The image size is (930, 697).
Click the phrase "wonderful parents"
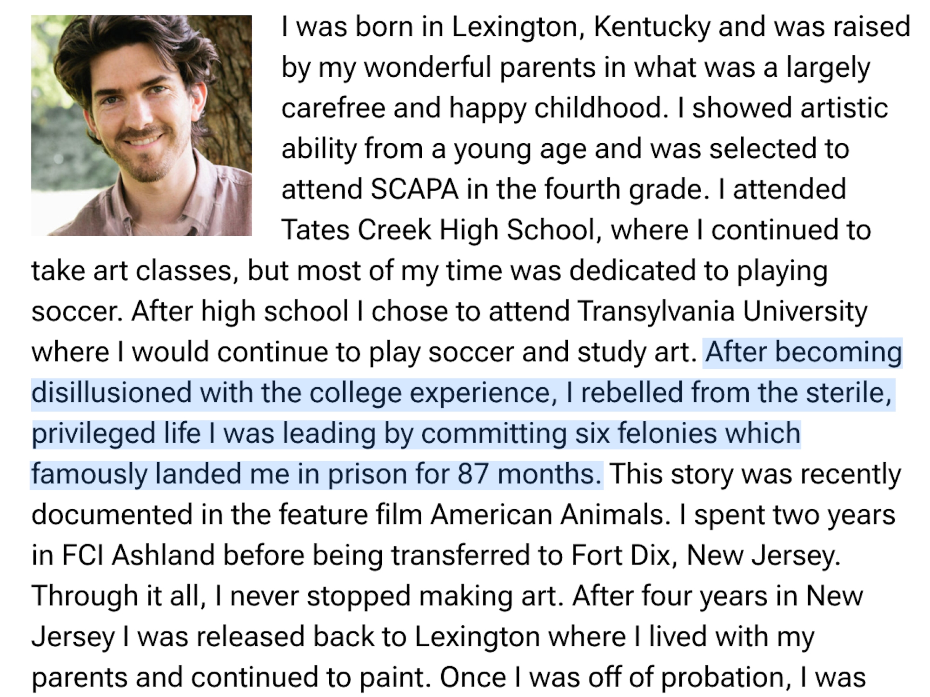pos(479,67)
